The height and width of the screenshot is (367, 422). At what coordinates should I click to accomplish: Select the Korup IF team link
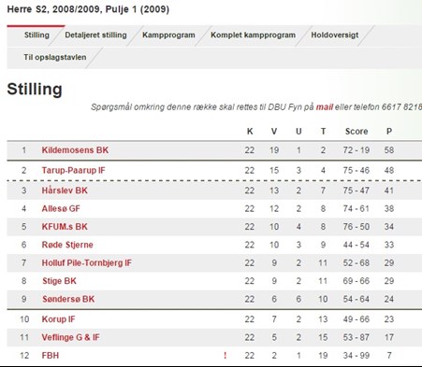coord(58,319)
